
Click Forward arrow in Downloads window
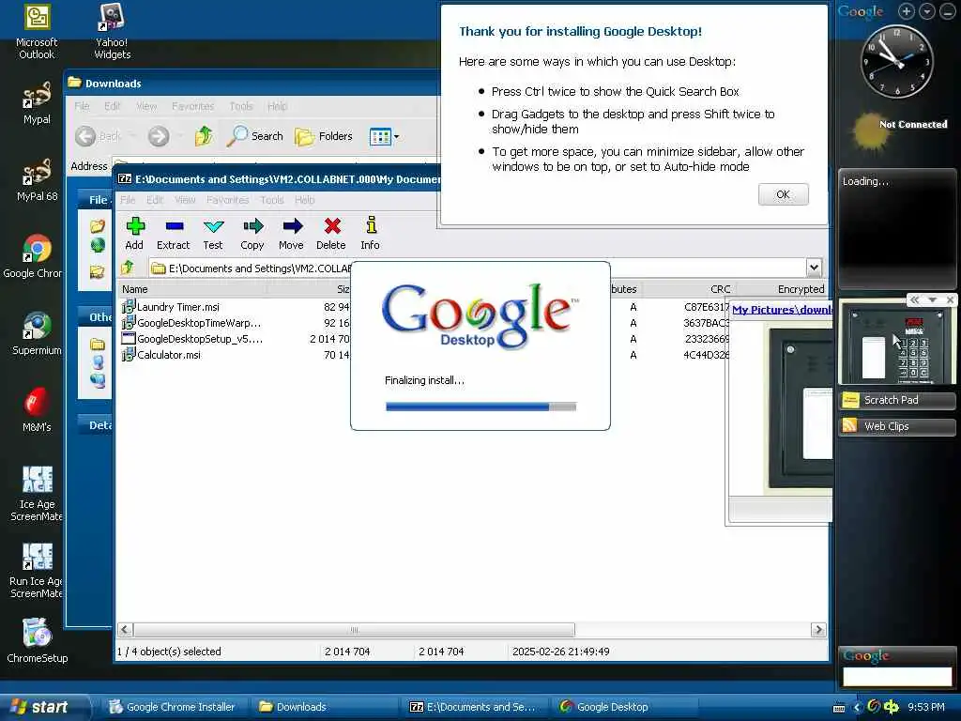[159, 136]
